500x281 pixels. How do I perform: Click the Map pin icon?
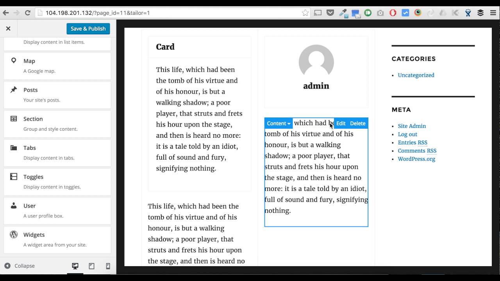pos(14,60)
